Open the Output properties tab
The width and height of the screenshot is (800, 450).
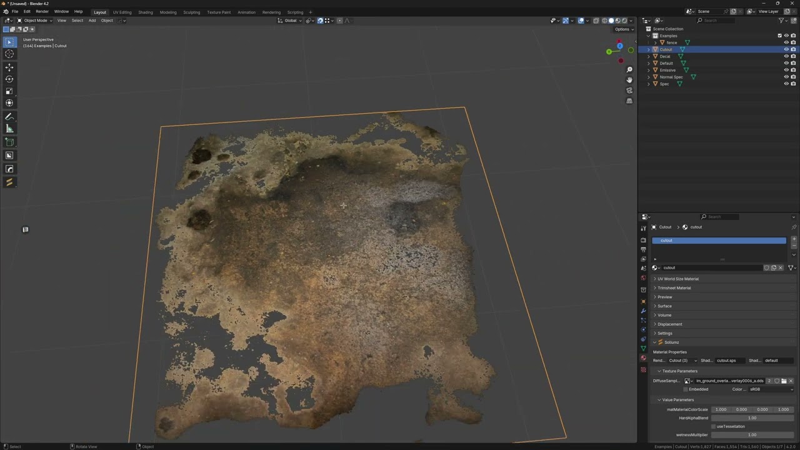click(x=643, y=249)
